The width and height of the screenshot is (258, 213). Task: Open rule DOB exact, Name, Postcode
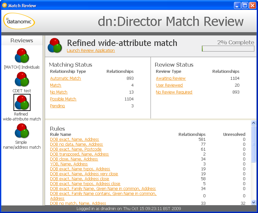(x=76, y=149)
